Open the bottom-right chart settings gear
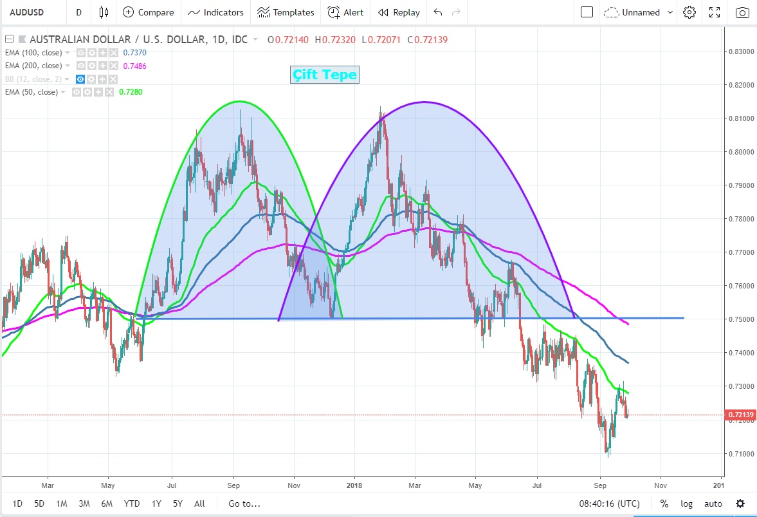757x517 pixels. [x=740, y=503]
